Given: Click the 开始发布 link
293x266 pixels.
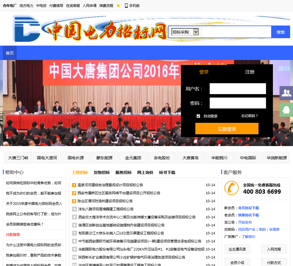Looking at the screenshot, I should click(x=245, y=222).
